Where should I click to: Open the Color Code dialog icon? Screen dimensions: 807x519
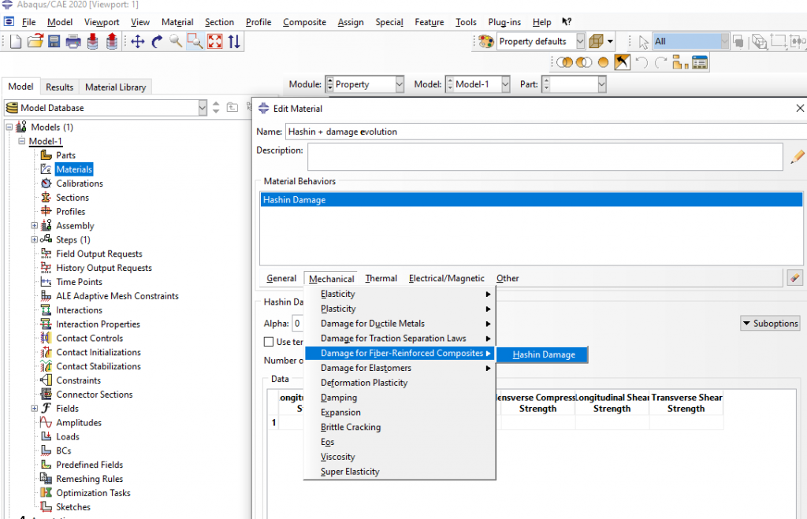[x=485, y=41]
